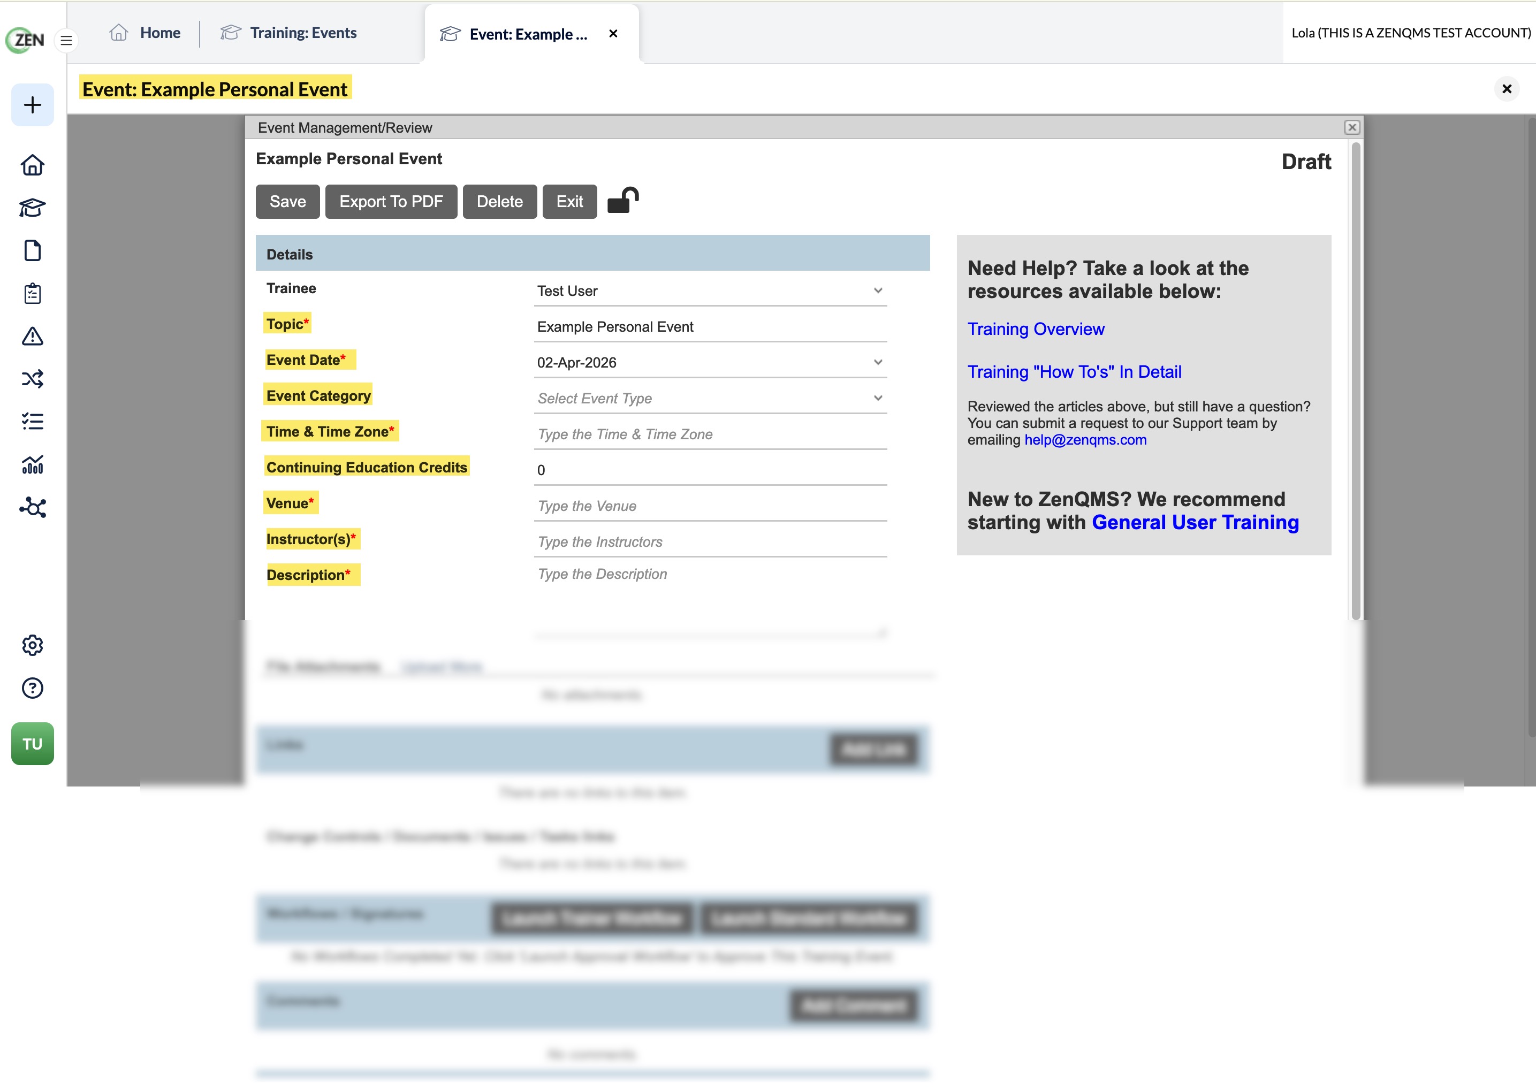Click into the Venue field
The height and width of the screenshot is (1092, 1536).
pos(710,506)
